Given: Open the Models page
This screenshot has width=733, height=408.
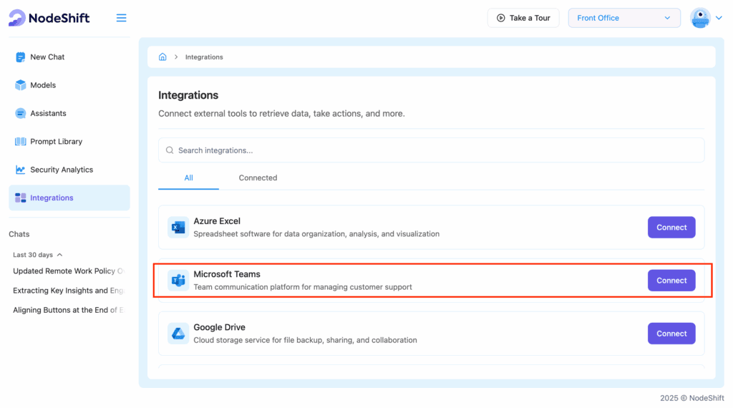Looking at the screenshot, I should 43,85.
